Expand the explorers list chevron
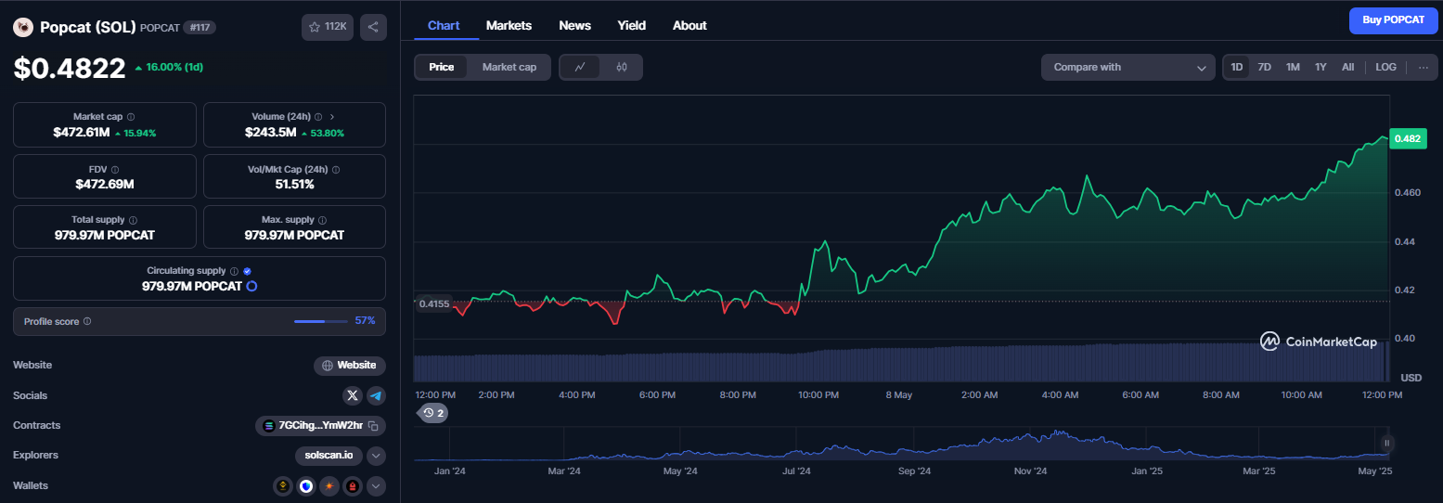 (376, 456)
